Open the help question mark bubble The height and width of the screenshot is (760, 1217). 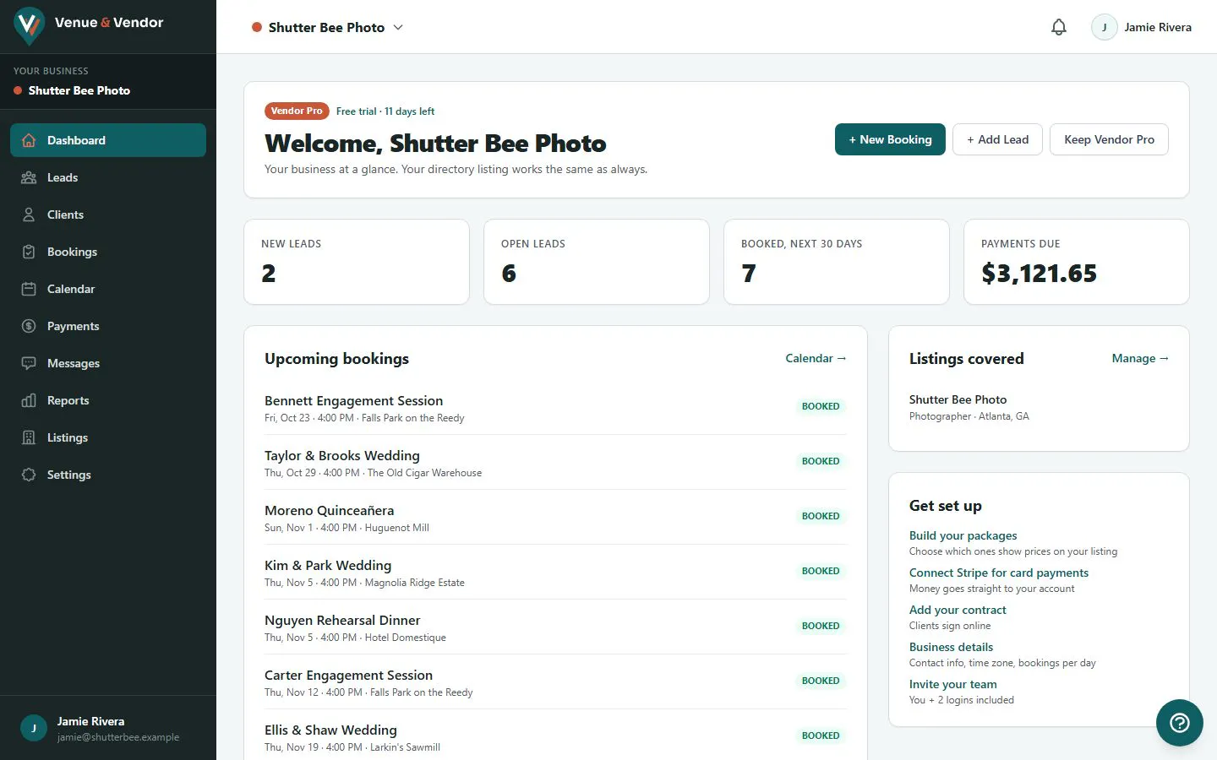(1179, 723)
